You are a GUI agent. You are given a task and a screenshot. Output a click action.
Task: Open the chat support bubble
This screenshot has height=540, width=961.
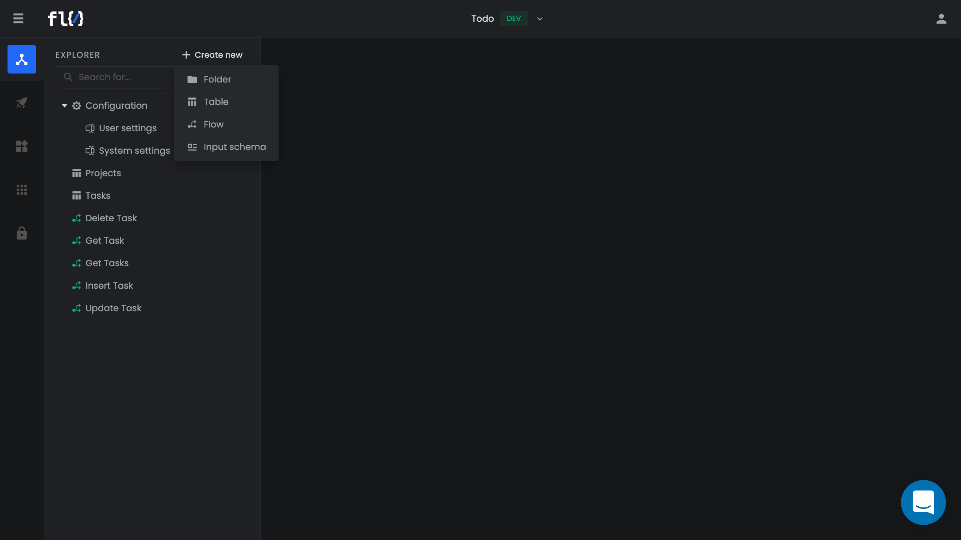[923, 502]
